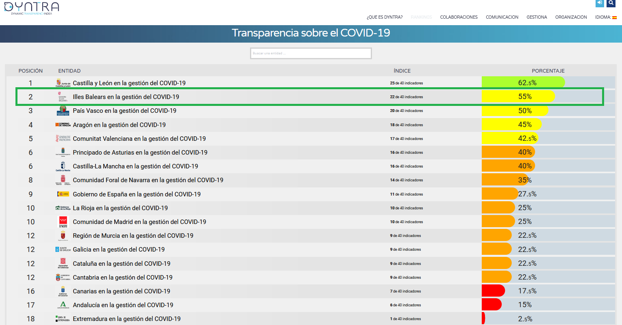Click the Comunidad de Madrid logo

pyautogui.click(x=63, y=222)
